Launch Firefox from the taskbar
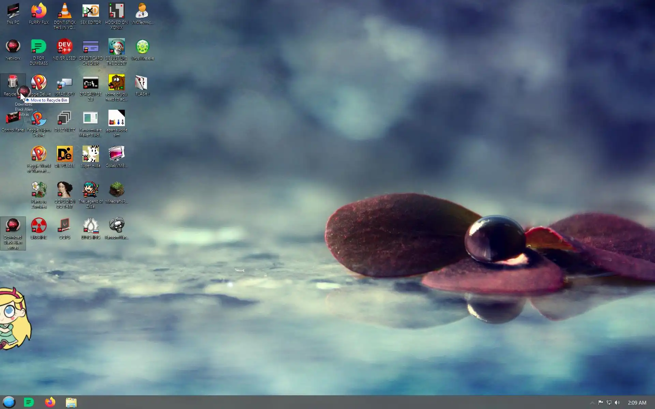Image resolution: width=655 pixels, height=409 pixels. click(50, 402)
